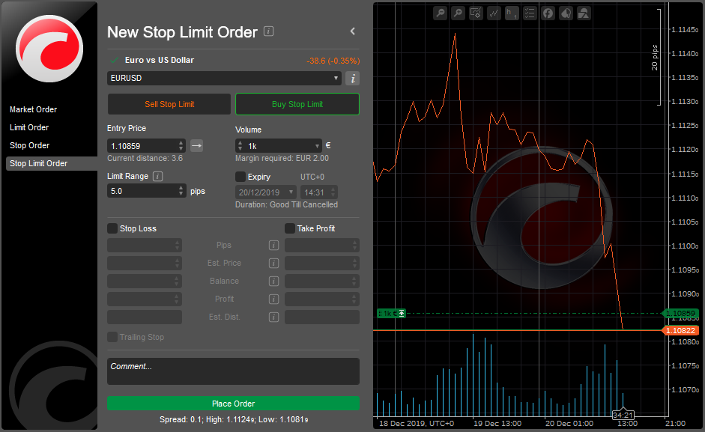Select Limit Order from the sidebar

click(x=29, y=127)
